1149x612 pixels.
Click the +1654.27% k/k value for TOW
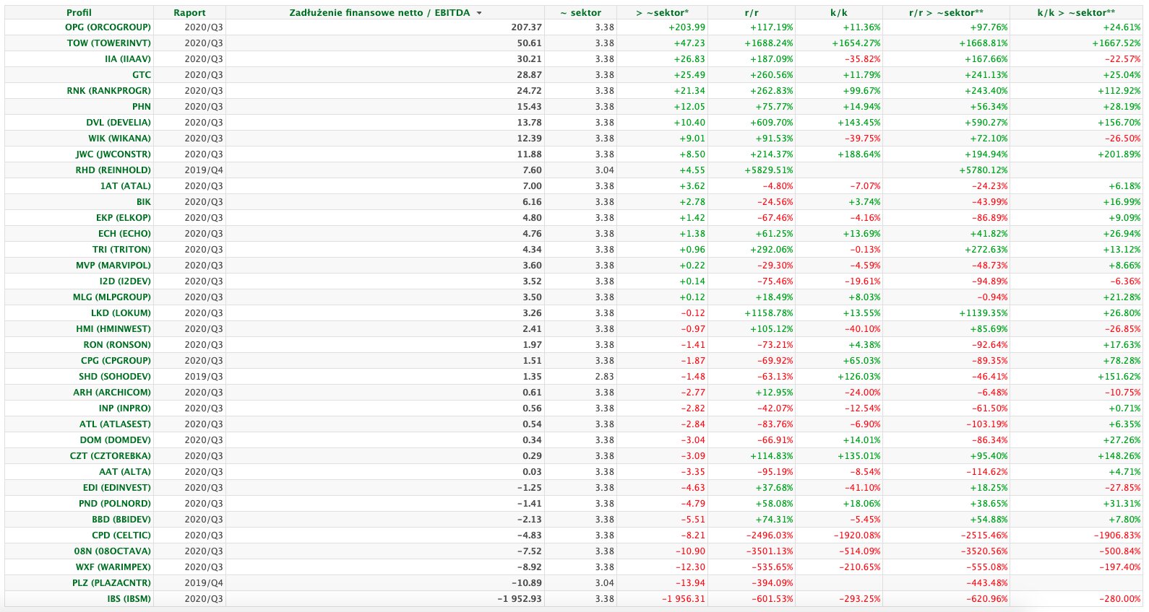pyautogui.click(x=856, y=43)
